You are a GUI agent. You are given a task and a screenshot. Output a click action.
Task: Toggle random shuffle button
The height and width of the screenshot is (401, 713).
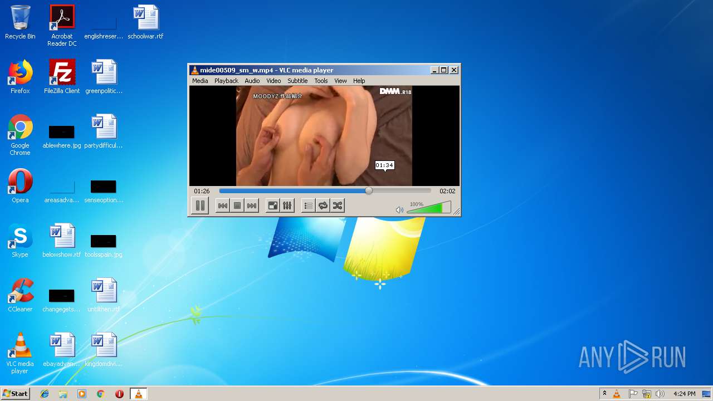coord(337,206)
